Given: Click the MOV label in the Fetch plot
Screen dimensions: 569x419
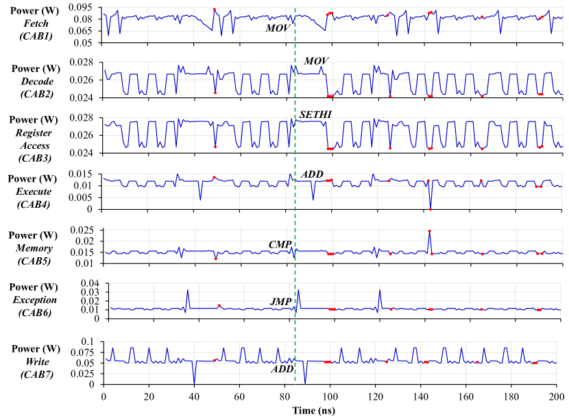Looking at the screenshot, I should [x=277, y=28].
